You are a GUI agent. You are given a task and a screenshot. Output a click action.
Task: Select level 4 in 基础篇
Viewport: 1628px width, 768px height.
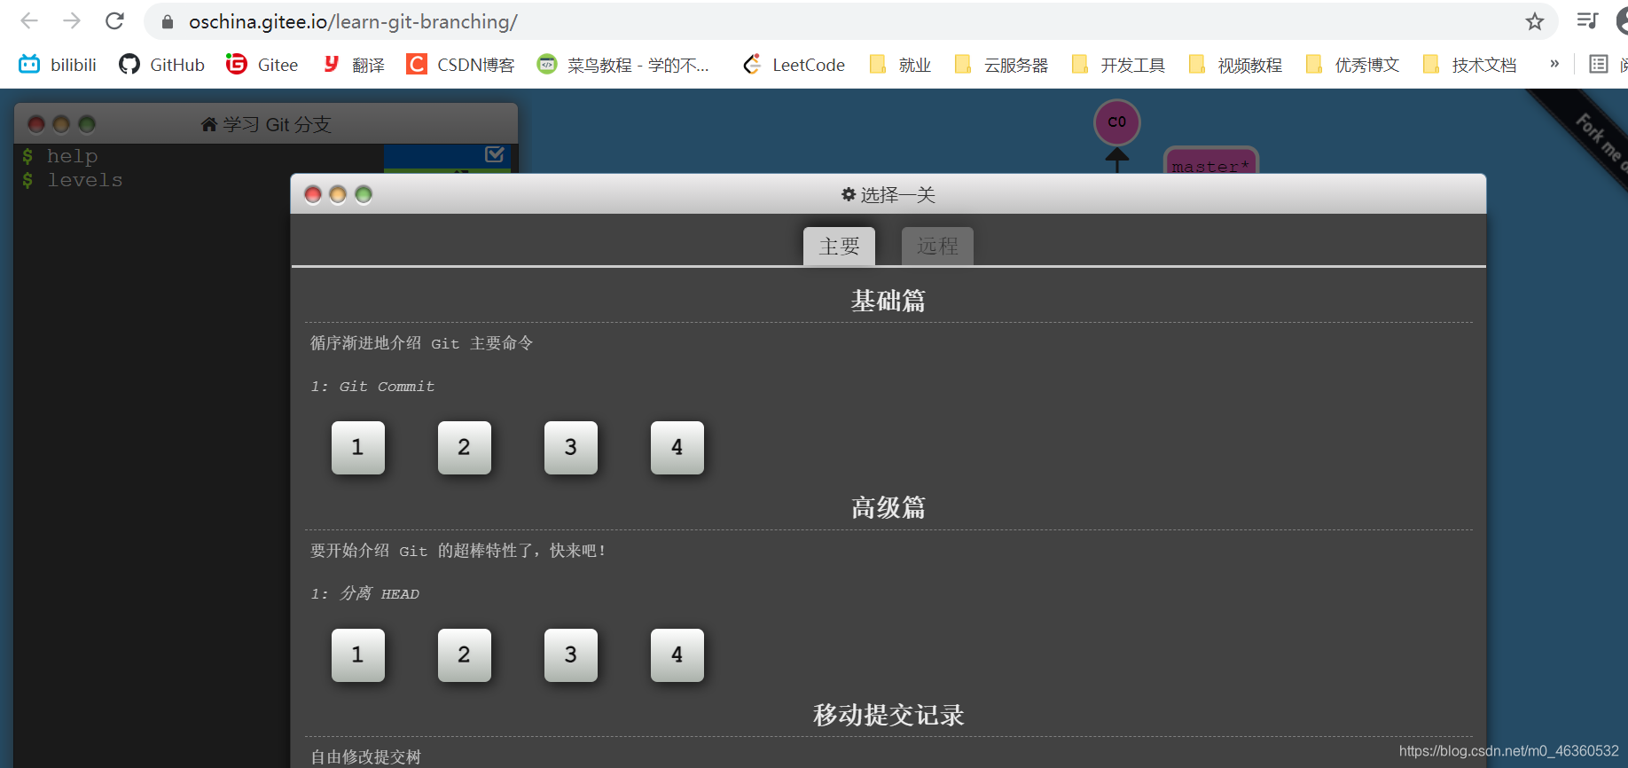tap(677, 448)
